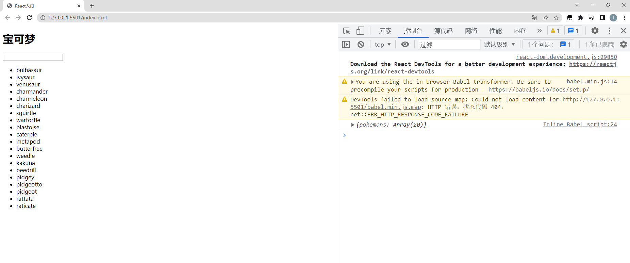Close the React入门 tab

(79, 6)
